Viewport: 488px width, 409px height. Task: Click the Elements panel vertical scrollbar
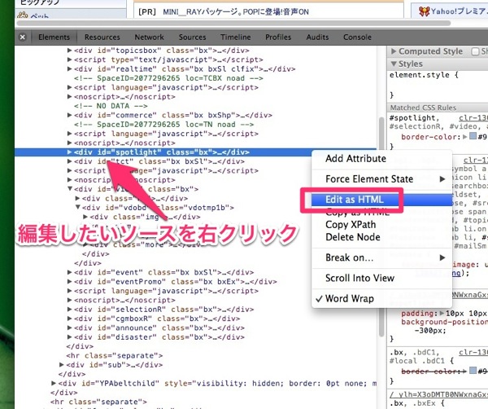pyautogui.click(x=381, y=227)
